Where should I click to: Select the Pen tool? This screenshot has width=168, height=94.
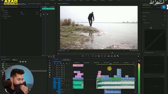click(50, 73)
